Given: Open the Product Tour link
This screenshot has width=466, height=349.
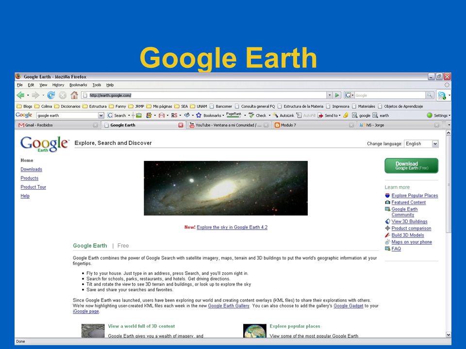Looking at the screenshot, I should (33, 187).
